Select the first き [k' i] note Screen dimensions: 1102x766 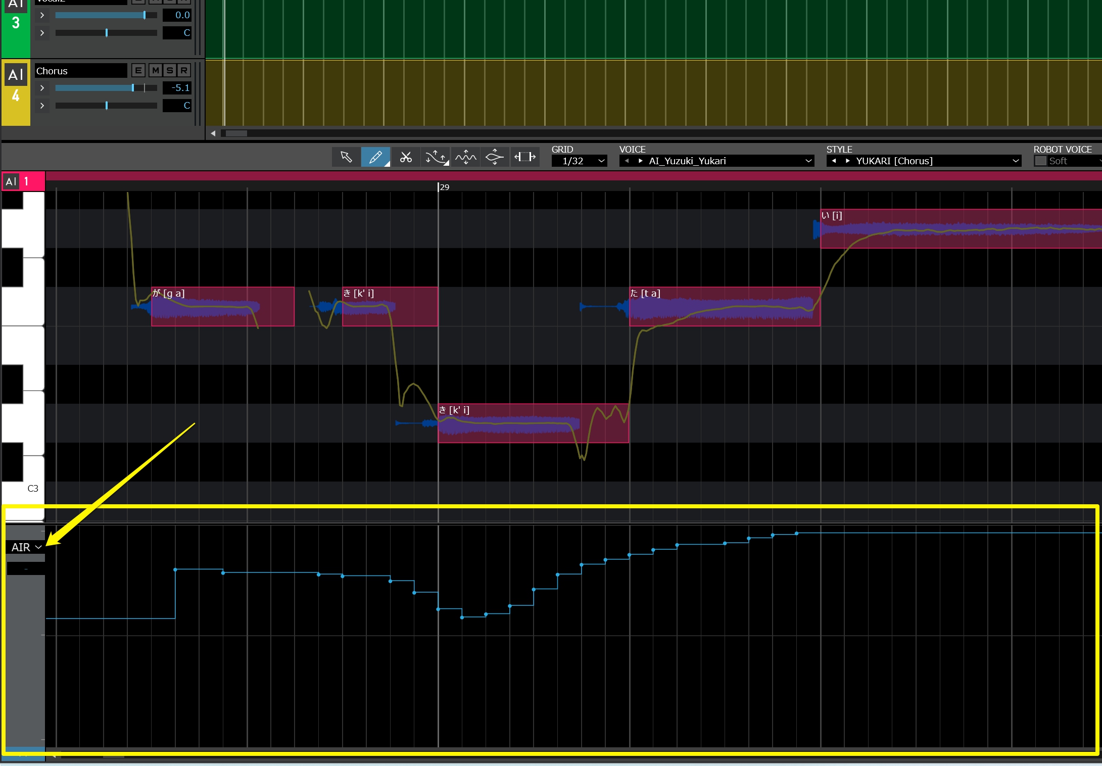[x=390, y=307]
